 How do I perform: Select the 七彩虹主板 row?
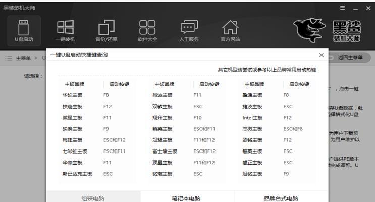[97, 151]
